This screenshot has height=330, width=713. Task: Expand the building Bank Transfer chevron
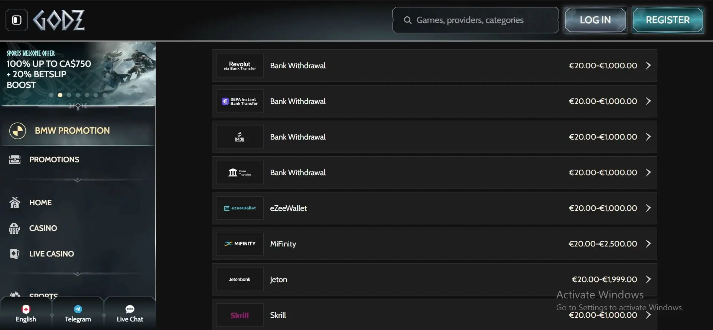pos(648,173)
